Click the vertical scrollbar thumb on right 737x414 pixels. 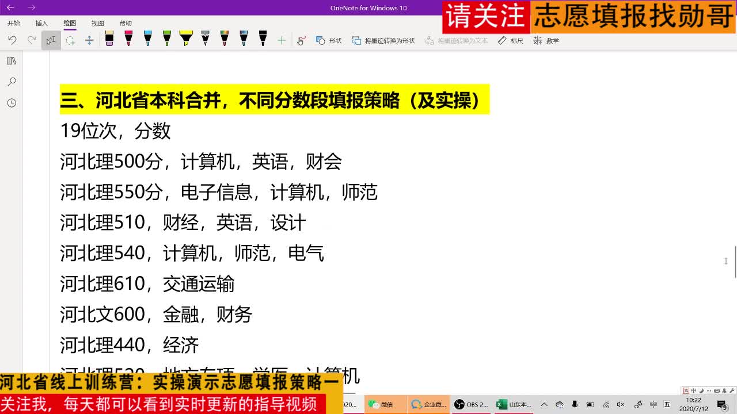(x=735, y=262)
